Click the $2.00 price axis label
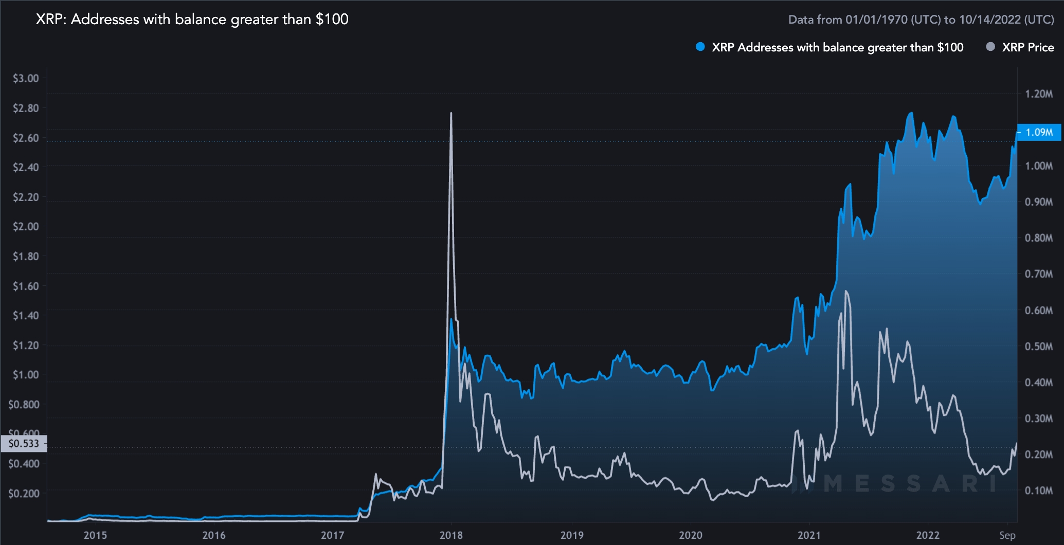Image resolution: width=1064 pixels, height=545 pixels. point(26,226)
